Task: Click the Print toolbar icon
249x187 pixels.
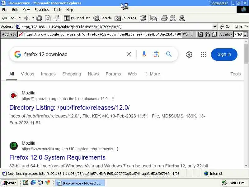Action: 164,18
